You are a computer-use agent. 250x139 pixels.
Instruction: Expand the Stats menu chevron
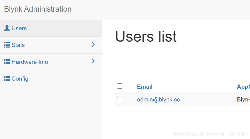93,44
